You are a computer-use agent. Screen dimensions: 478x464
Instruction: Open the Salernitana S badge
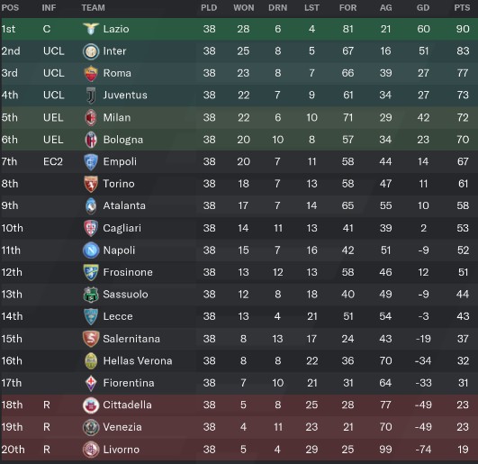click(91, 339)
